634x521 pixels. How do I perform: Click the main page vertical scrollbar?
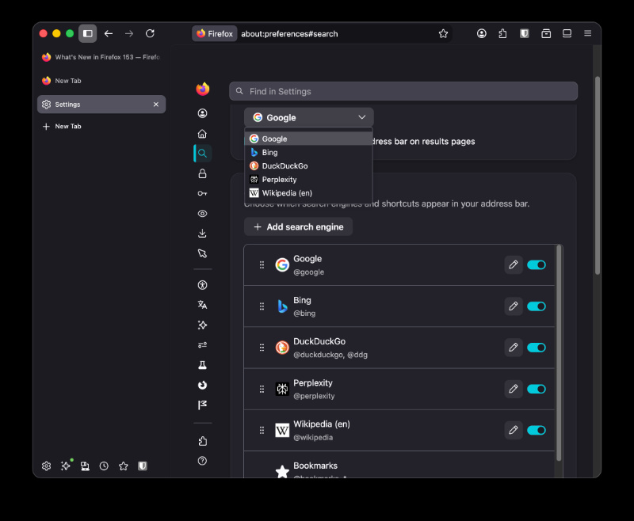coord(598,175)
